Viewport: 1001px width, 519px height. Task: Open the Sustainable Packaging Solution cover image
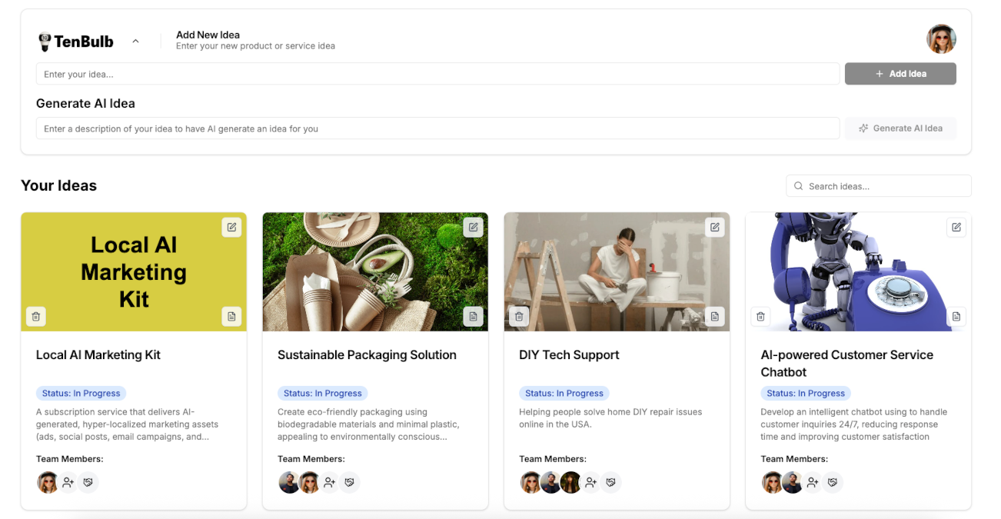pos(375,272)
